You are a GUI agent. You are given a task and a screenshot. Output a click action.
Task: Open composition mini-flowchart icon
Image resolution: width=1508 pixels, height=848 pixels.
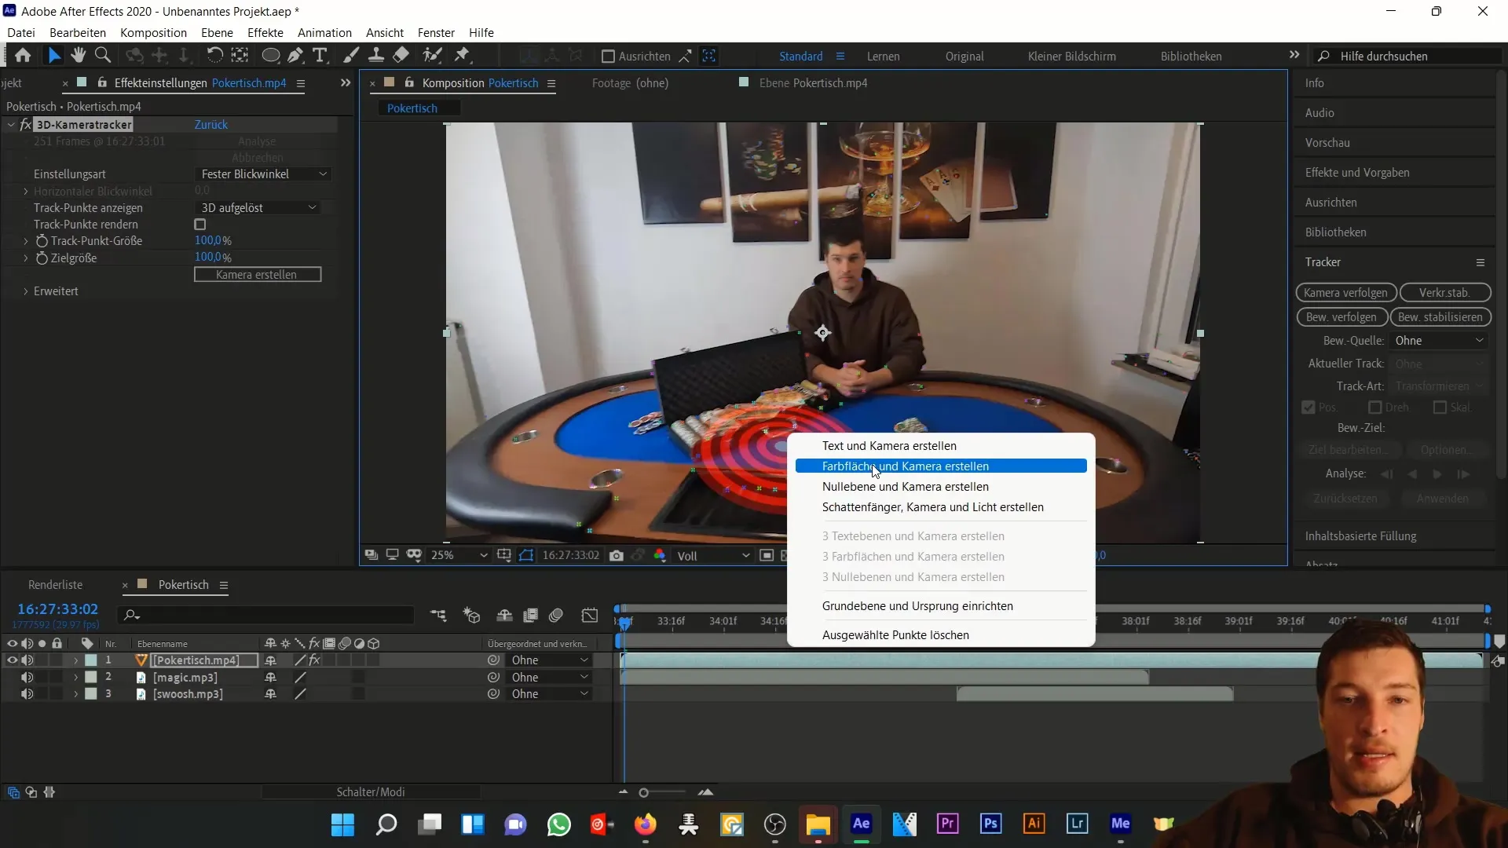coord(438,616)
